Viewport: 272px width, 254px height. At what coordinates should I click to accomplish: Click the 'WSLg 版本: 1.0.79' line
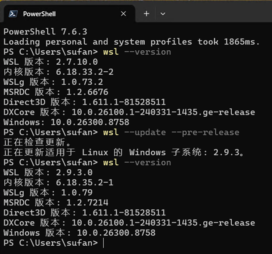click(x=48, y=193)
